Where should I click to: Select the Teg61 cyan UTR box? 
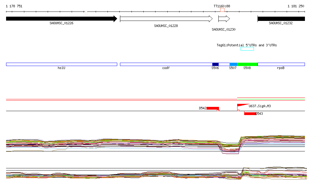247,49
